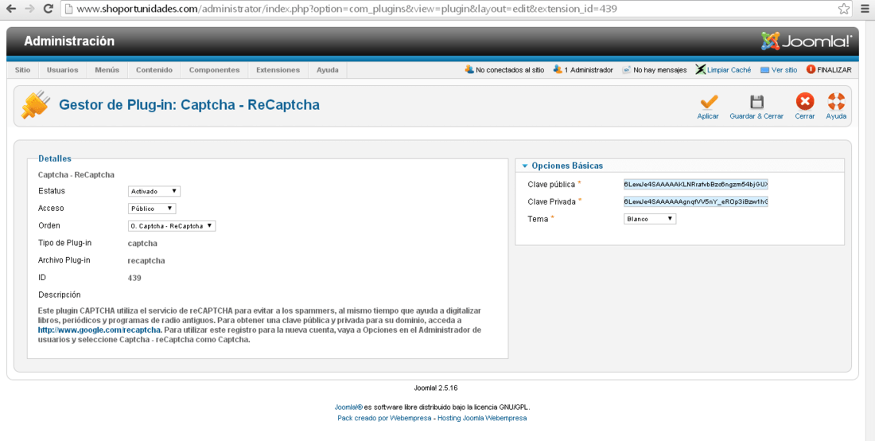The width and height of the screenshot is (875, 441).
Task: Click Hosting Joomla Webempresa link
Action: pyautogui.click(x=482, y=418)
